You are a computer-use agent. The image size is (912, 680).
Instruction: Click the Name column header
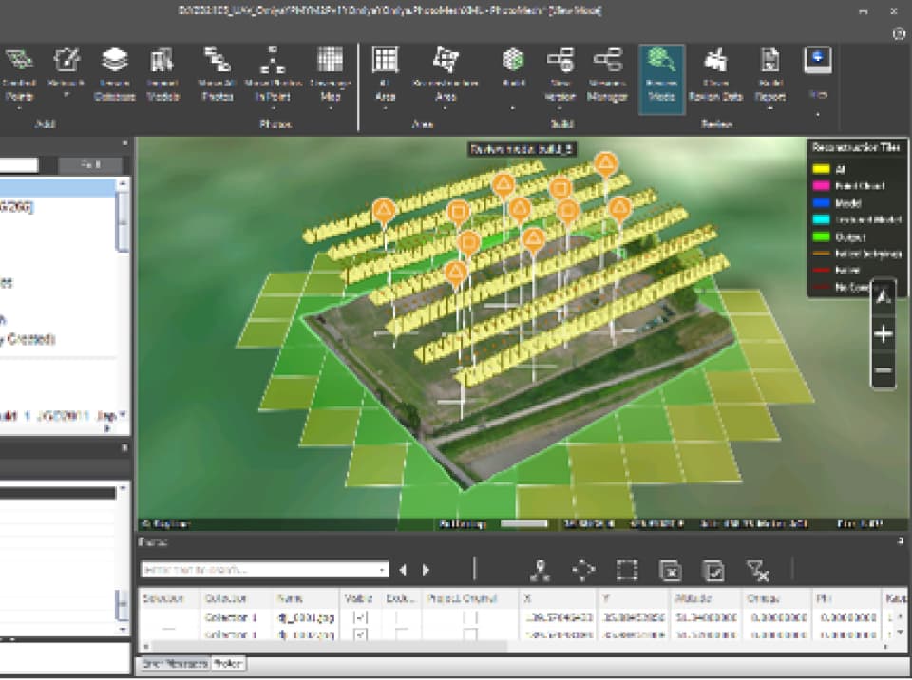[305, 598]
